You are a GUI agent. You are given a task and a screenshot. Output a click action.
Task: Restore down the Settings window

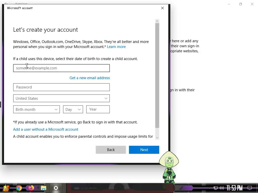pos(241,4)
